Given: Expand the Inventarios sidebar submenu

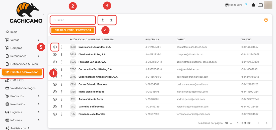Looking at the screenshot, I should pos(39,104).
